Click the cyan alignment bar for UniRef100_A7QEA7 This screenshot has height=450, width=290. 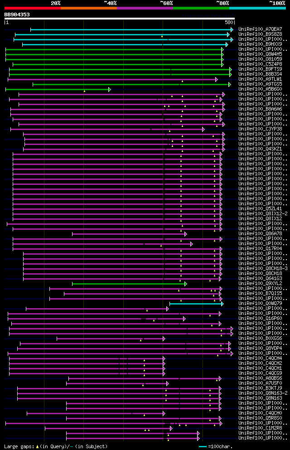point(132,29)
